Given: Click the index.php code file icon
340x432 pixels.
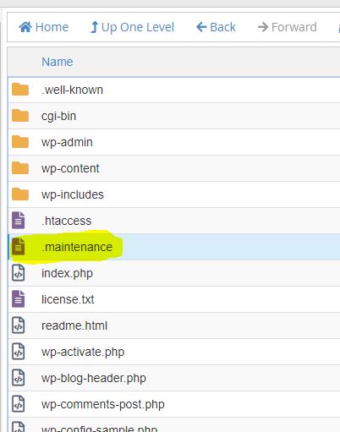Looking at the screenshot, I should tap(19, 273).
